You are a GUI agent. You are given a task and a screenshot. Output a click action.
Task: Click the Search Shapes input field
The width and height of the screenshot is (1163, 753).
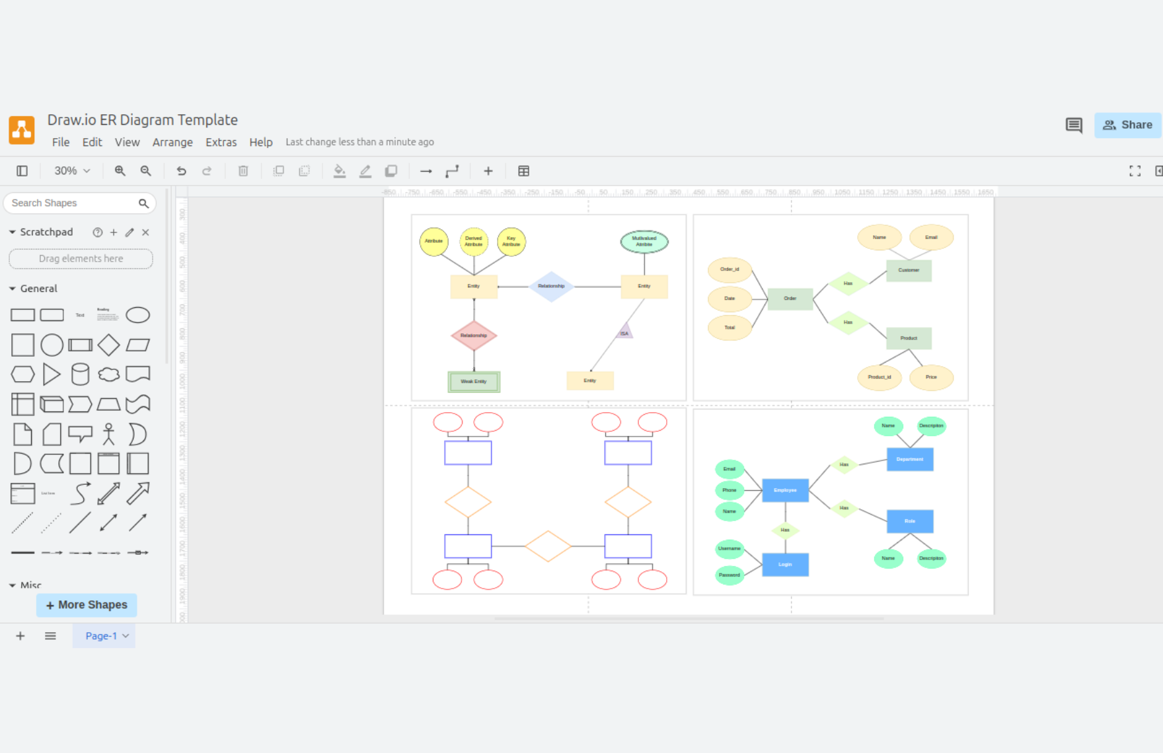(x=73, y=203)
